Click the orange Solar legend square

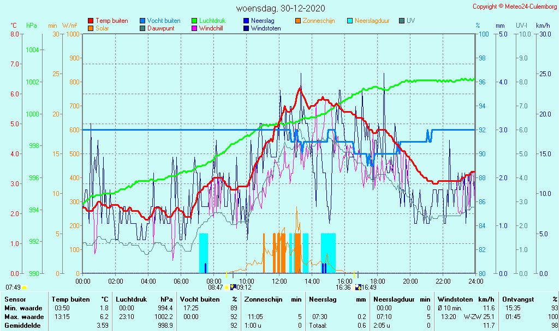pyautogui.click(x=91, y=28)
